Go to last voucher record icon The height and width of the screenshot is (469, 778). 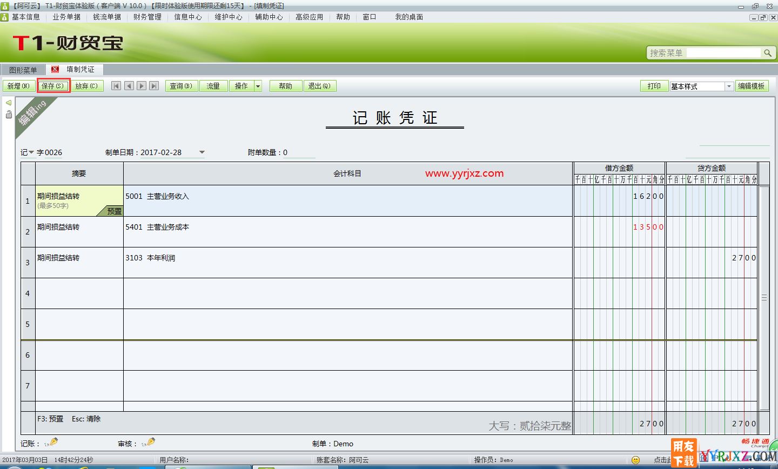155,86
